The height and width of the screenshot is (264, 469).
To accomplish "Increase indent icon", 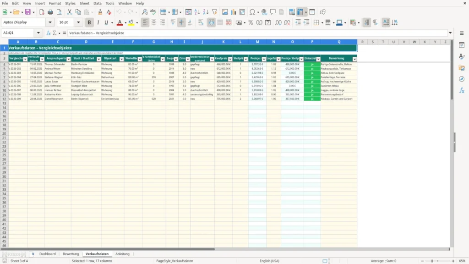I will pyautogui.click(x=298, y=22).
